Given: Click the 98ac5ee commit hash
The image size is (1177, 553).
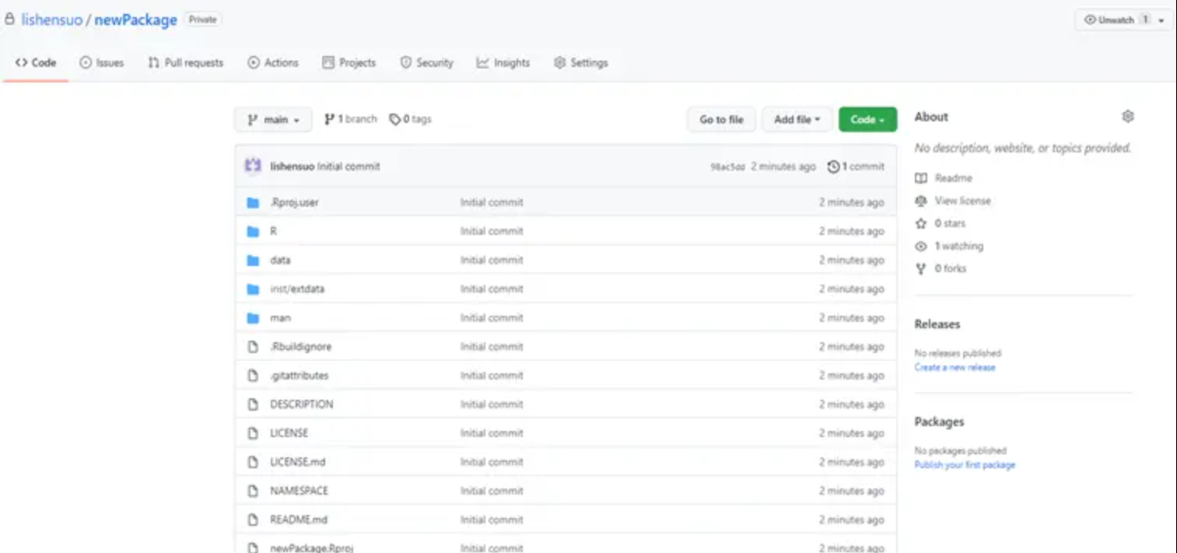Looking at the screenshot, I should (727, 167).
